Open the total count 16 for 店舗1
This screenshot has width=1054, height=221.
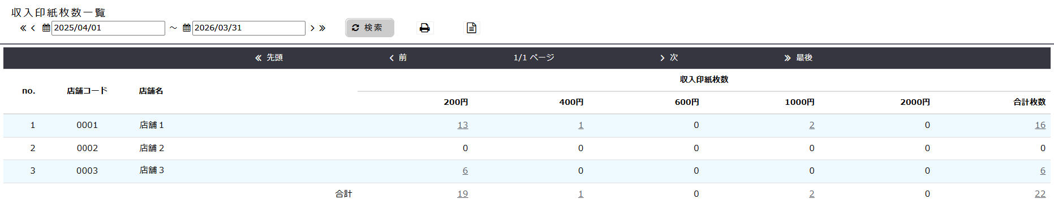tap(1040, 125)
